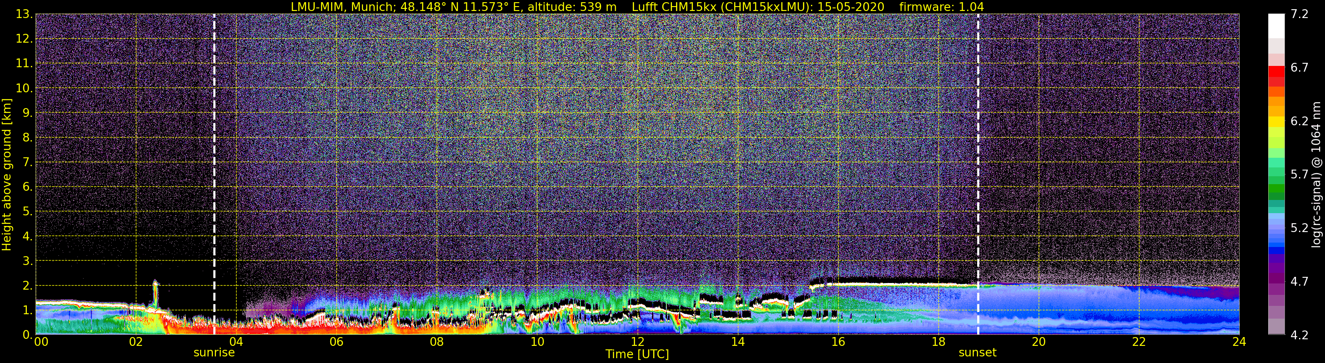Click the colorbar tick value 5.2
This screenshot has width=1325, height=363.
(x=1299, y=228)
